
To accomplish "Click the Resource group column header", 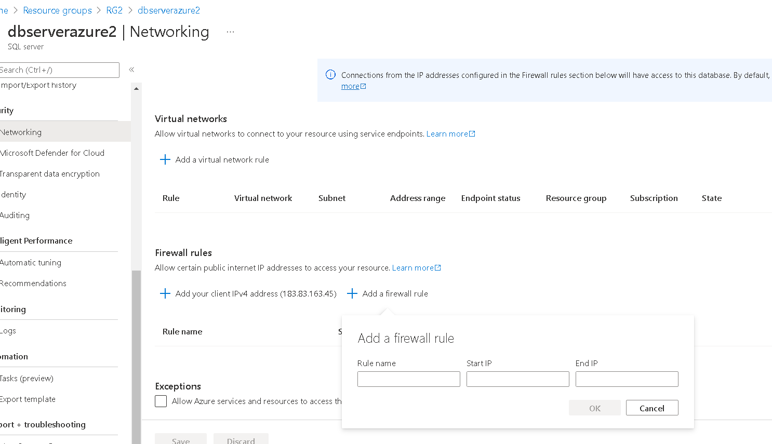I will coord(576,198).
